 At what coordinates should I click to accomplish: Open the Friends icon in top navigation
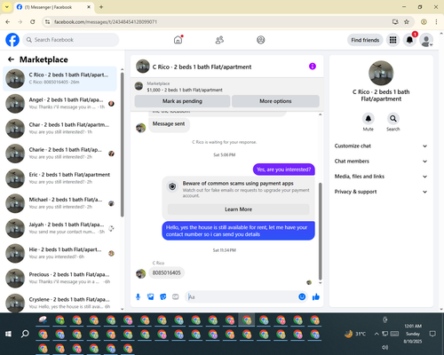coord(219,40)
